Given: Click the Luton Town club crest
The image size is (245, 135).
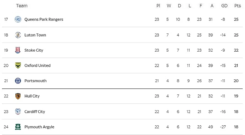Looking at the screenshot, I should pyautogui.click(x=18, y=35).
